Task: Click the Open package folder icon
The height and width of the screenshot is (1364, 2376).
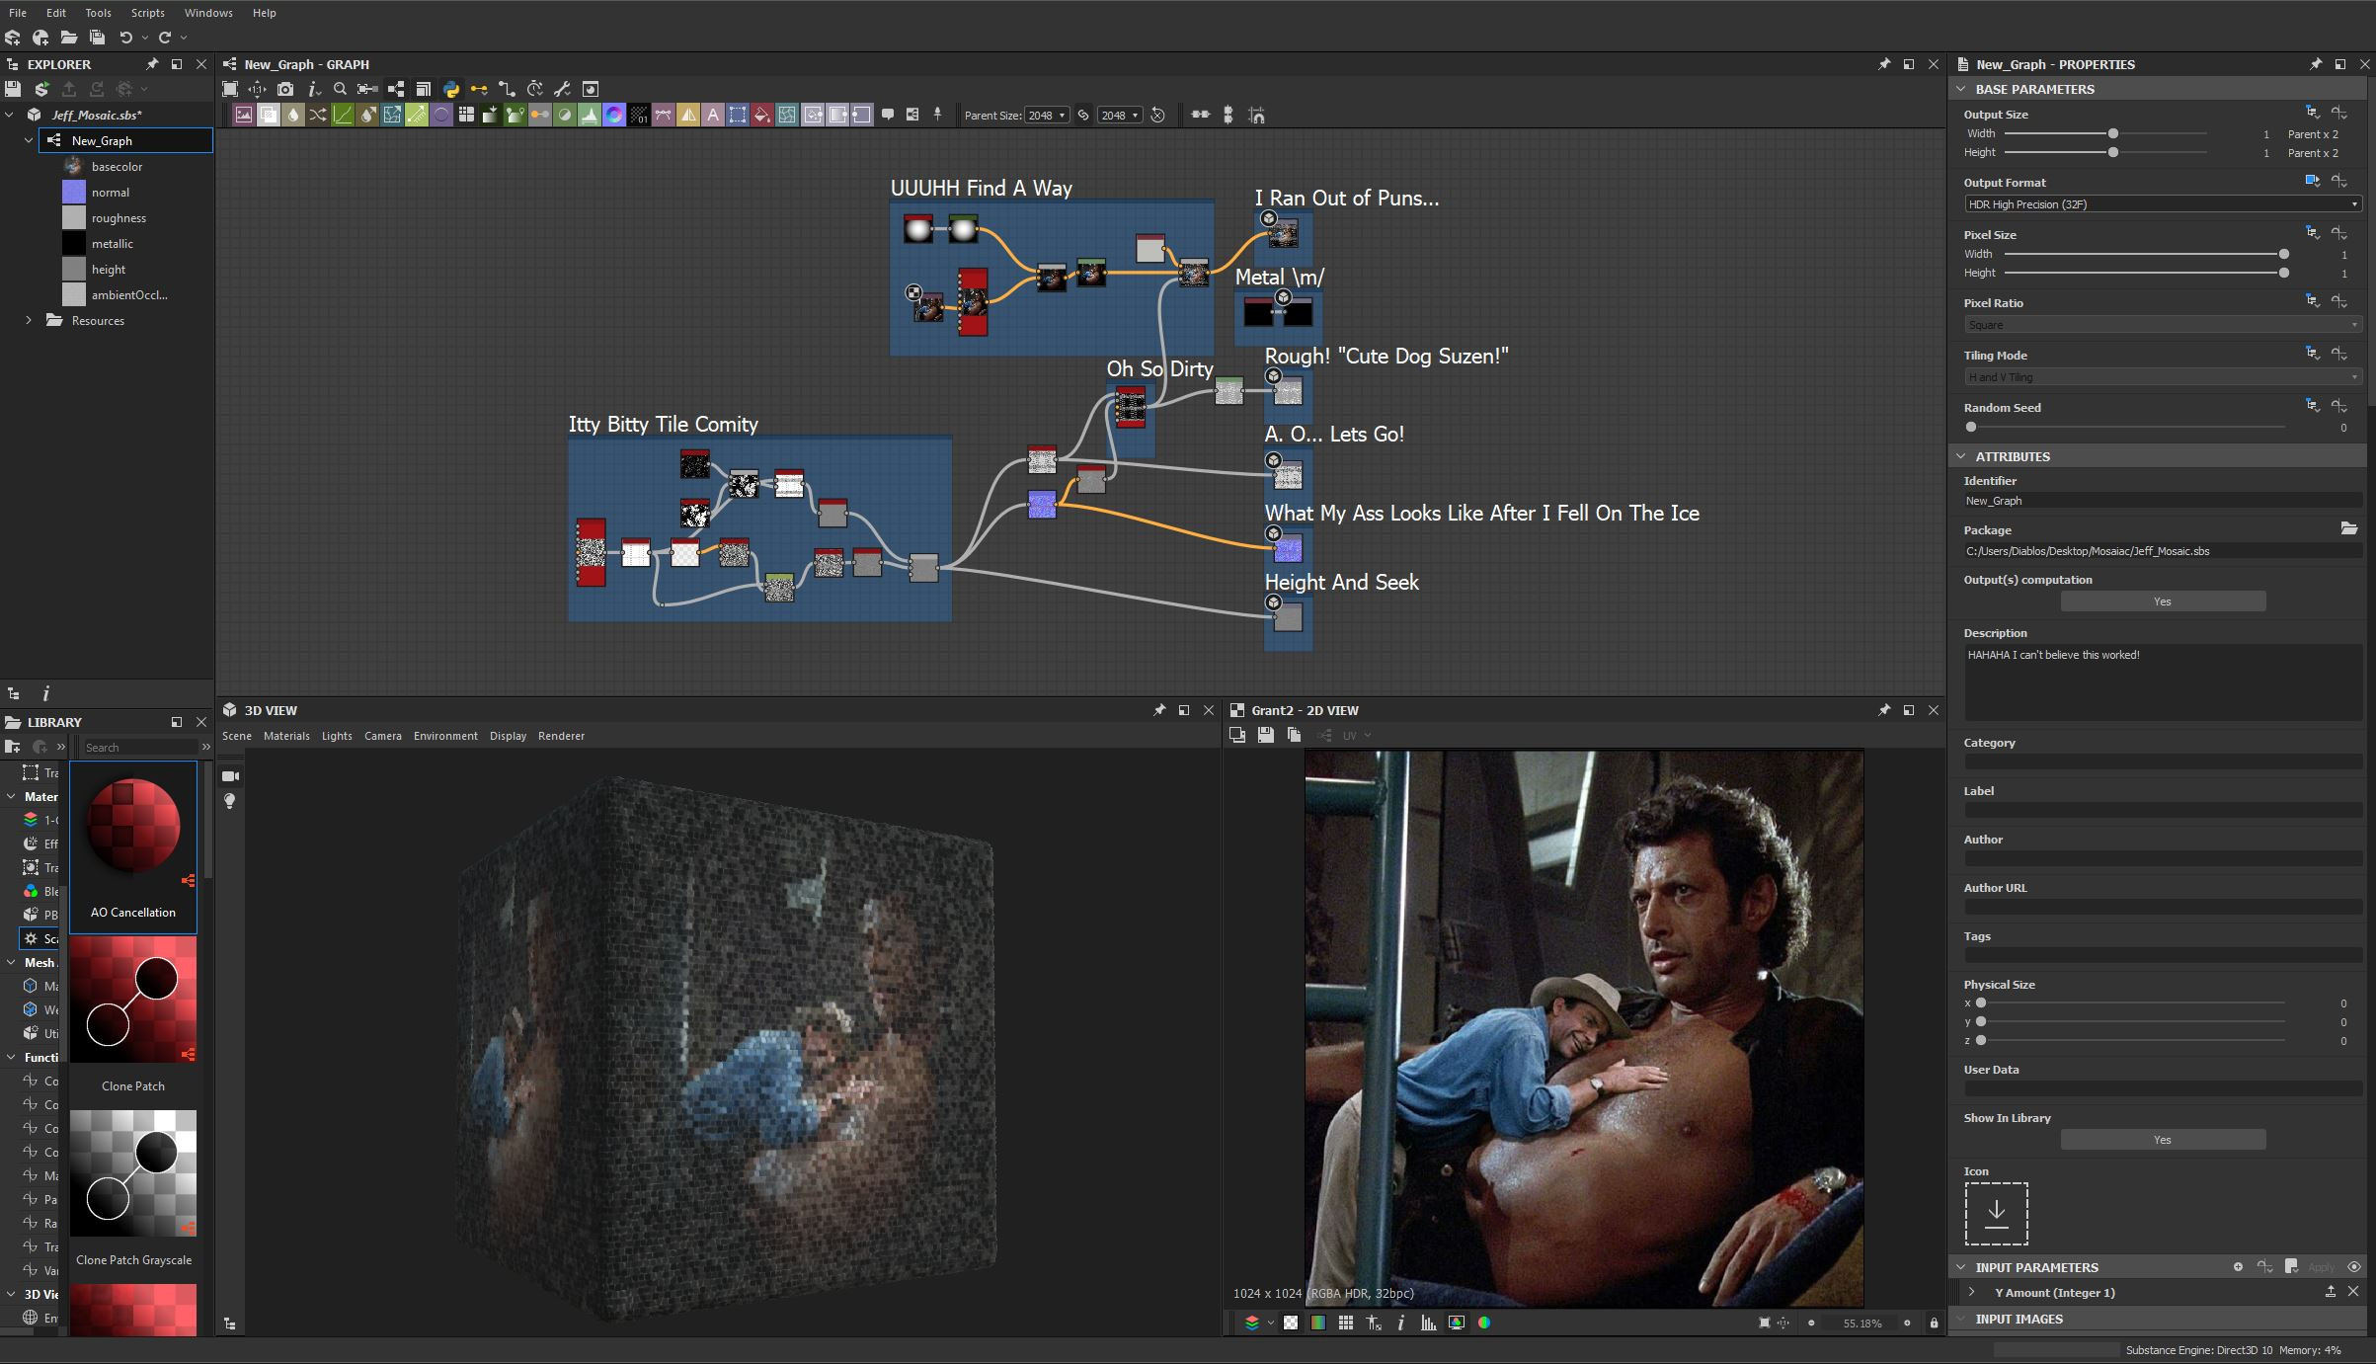Action: [x=68, y=38]
